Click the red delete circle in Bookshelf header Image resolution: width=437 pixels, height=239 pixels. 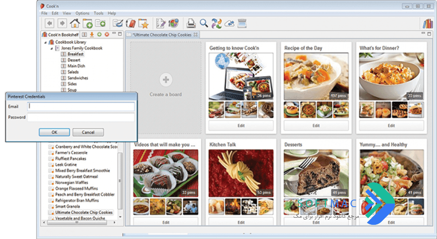(107, 35)
